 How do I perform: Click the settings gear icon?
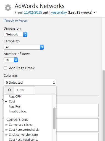pos(8,8)
